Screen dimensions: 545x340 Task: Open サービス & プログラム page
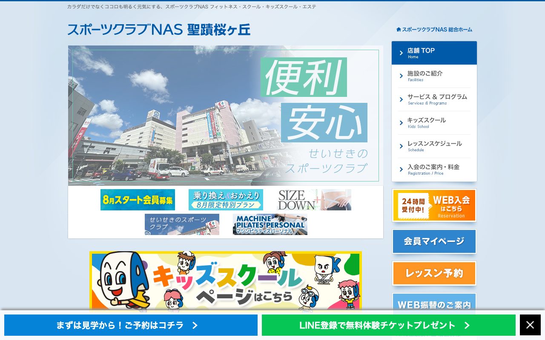[x=434, y=99]
